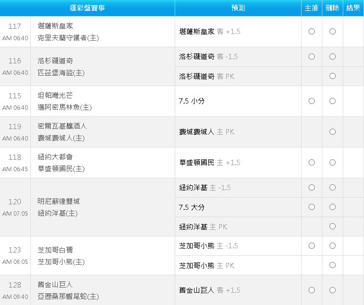Set 7.5 小分 prediction as 主推
364x305 pixels.
311,101
